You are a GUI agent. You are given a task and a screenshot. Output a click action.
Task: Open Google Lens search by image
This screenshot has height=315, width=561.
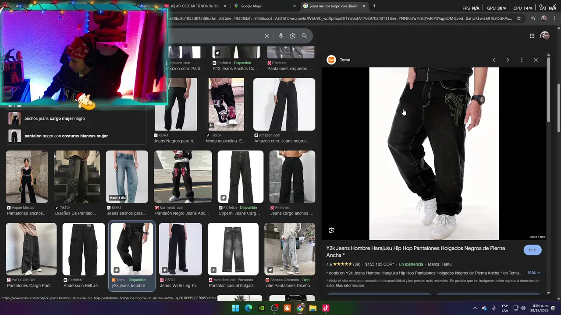point(293,36)
